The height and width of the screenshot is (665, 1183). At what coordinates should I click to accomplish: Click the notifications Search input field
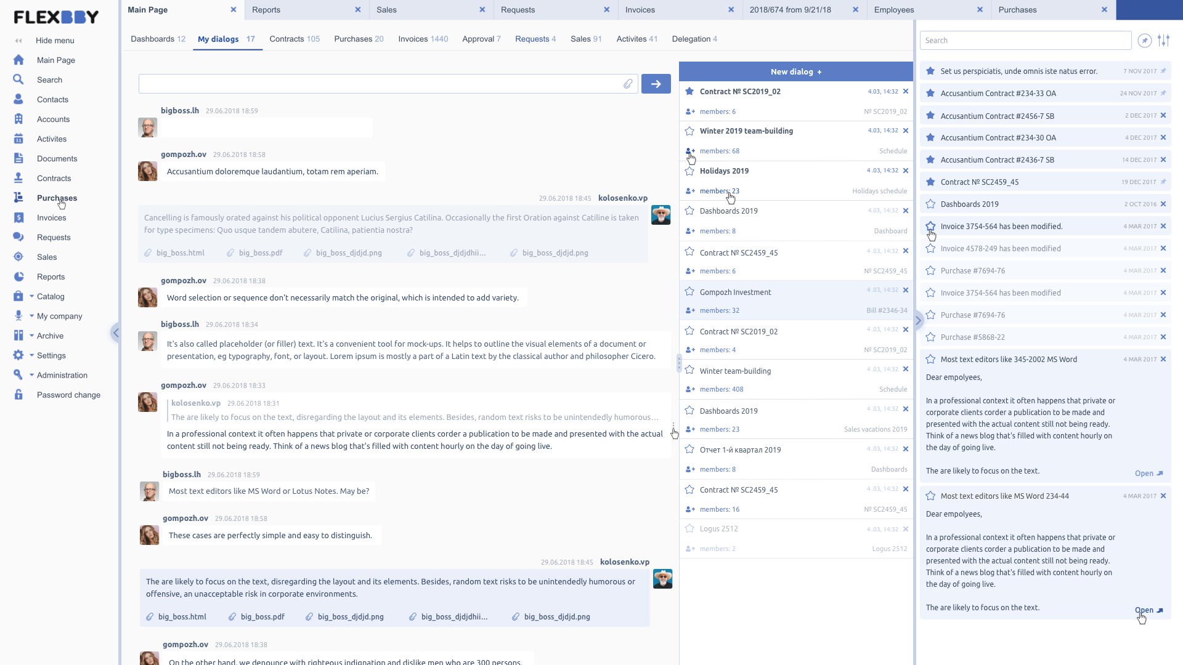(x=1025, y=41)
